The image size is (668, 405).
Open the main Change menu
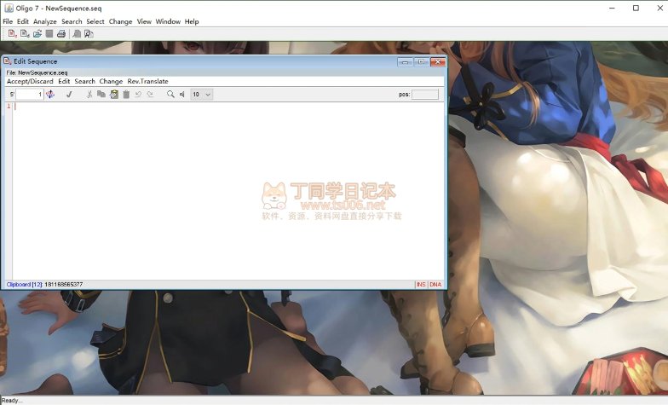[x=121, y=21]
